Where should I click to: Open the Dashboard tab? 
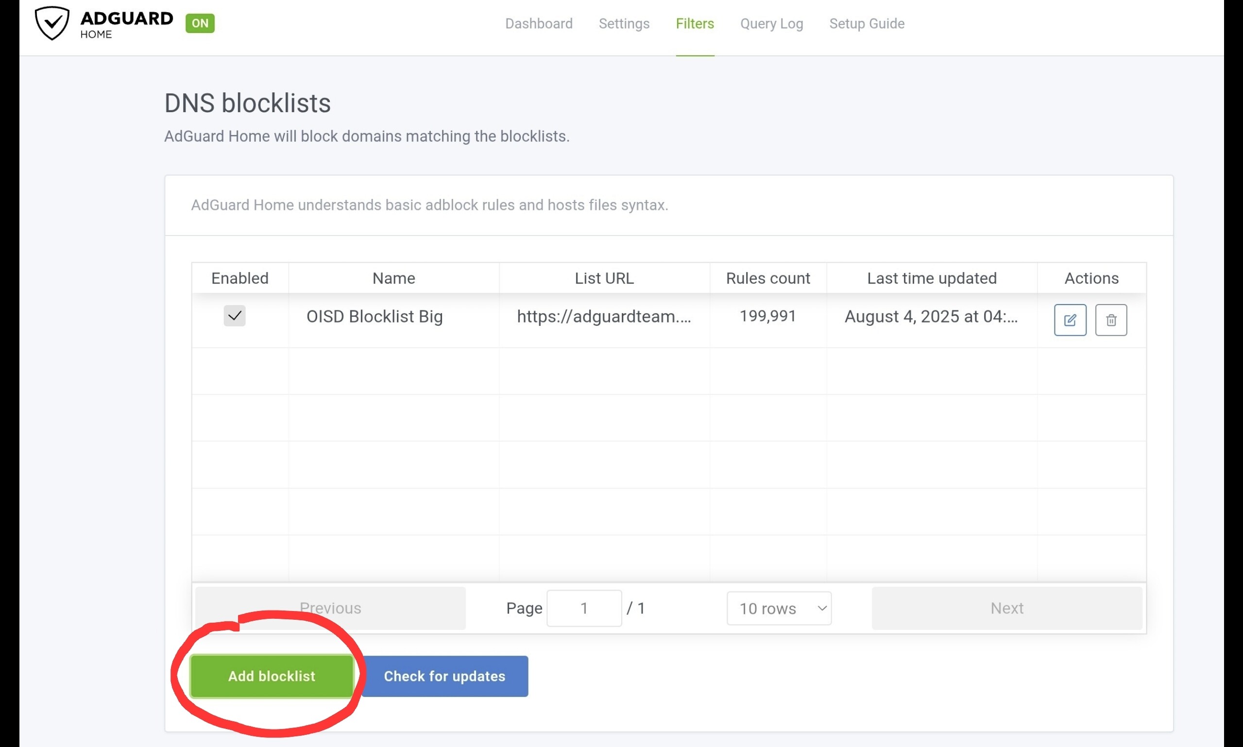(x=539, y=24)
